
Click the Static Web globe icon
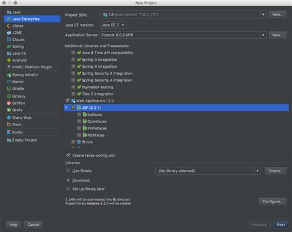[9, 118]
